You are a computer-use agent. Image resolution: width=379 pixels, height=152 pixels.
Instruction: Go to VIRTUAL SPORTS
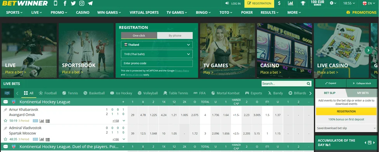click(144, 12)
